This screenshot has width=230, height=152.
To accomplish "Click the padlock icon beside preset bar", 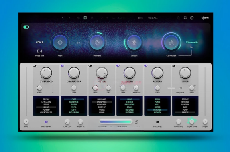I will coord(136,122).
